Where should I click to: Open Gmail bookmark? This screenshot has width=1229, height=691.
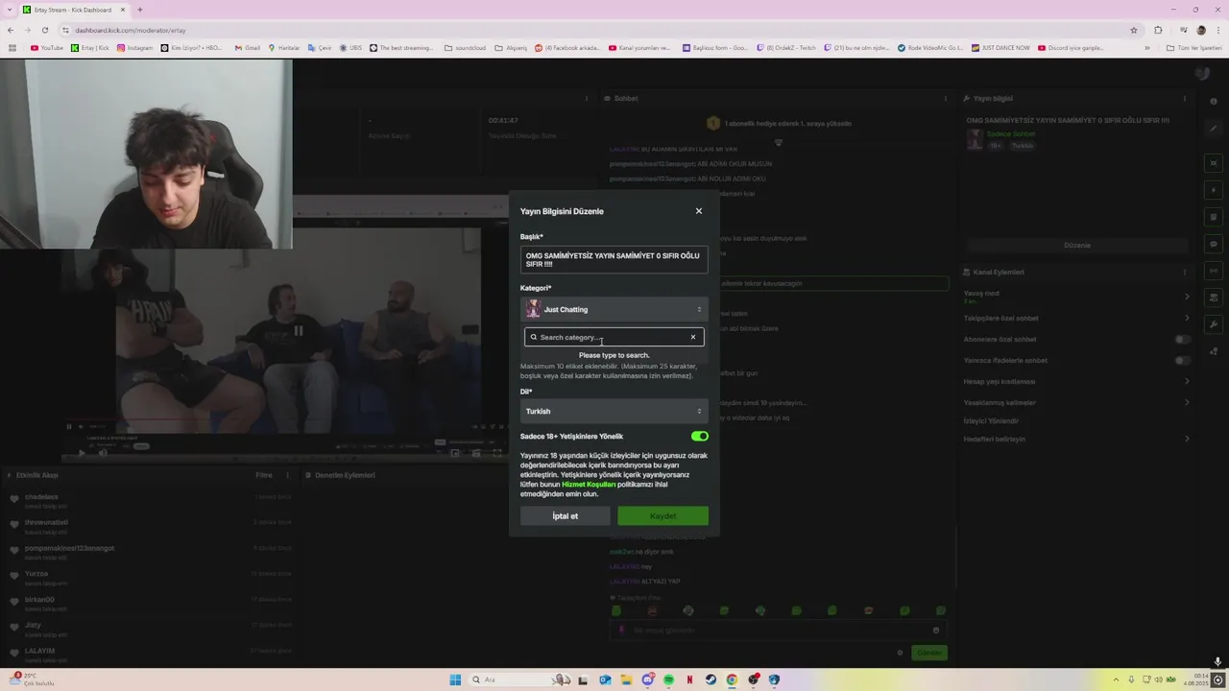click(x=248, y=48)
